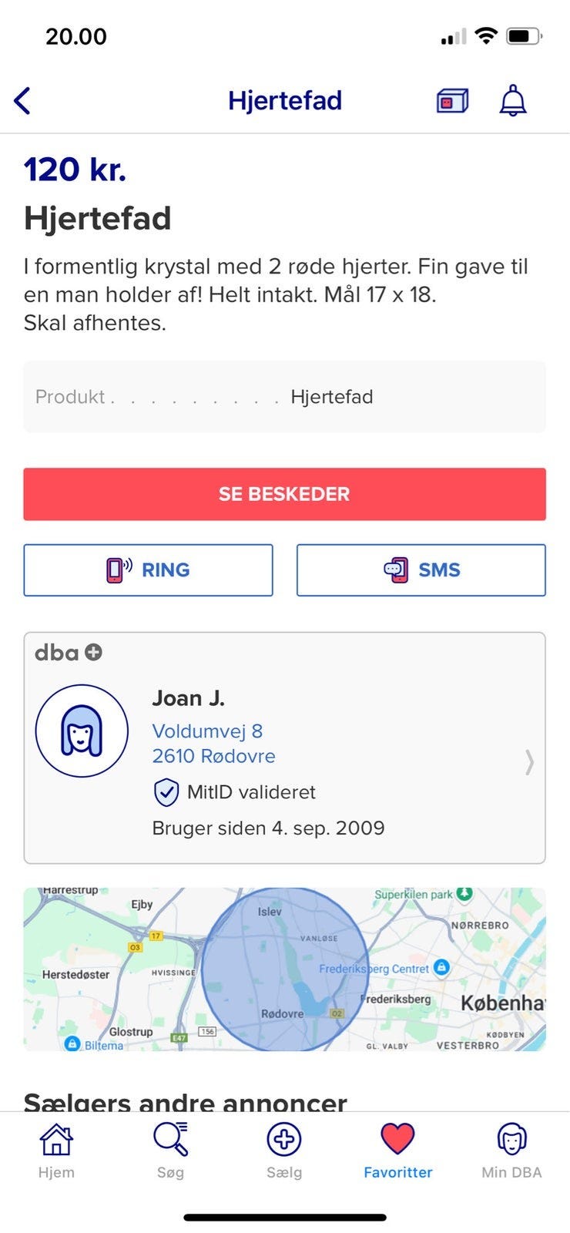Tap the RING call button
The width and height of the screenshot is (570, 1233).
pos(148,570)
